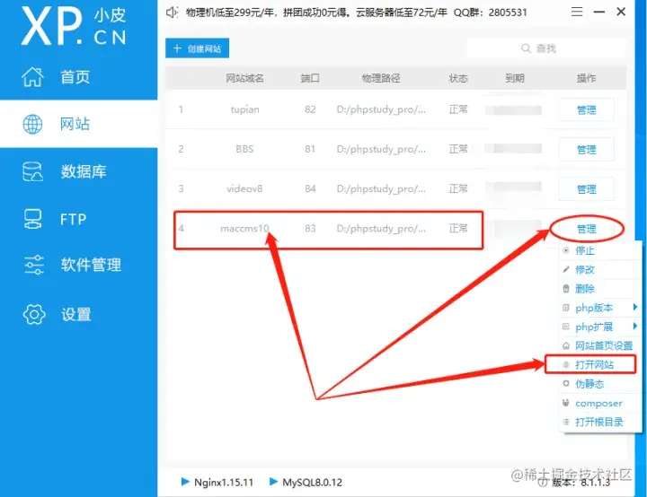Click the 网站域名 column header
647x497 pixels.
pos(244,78)
